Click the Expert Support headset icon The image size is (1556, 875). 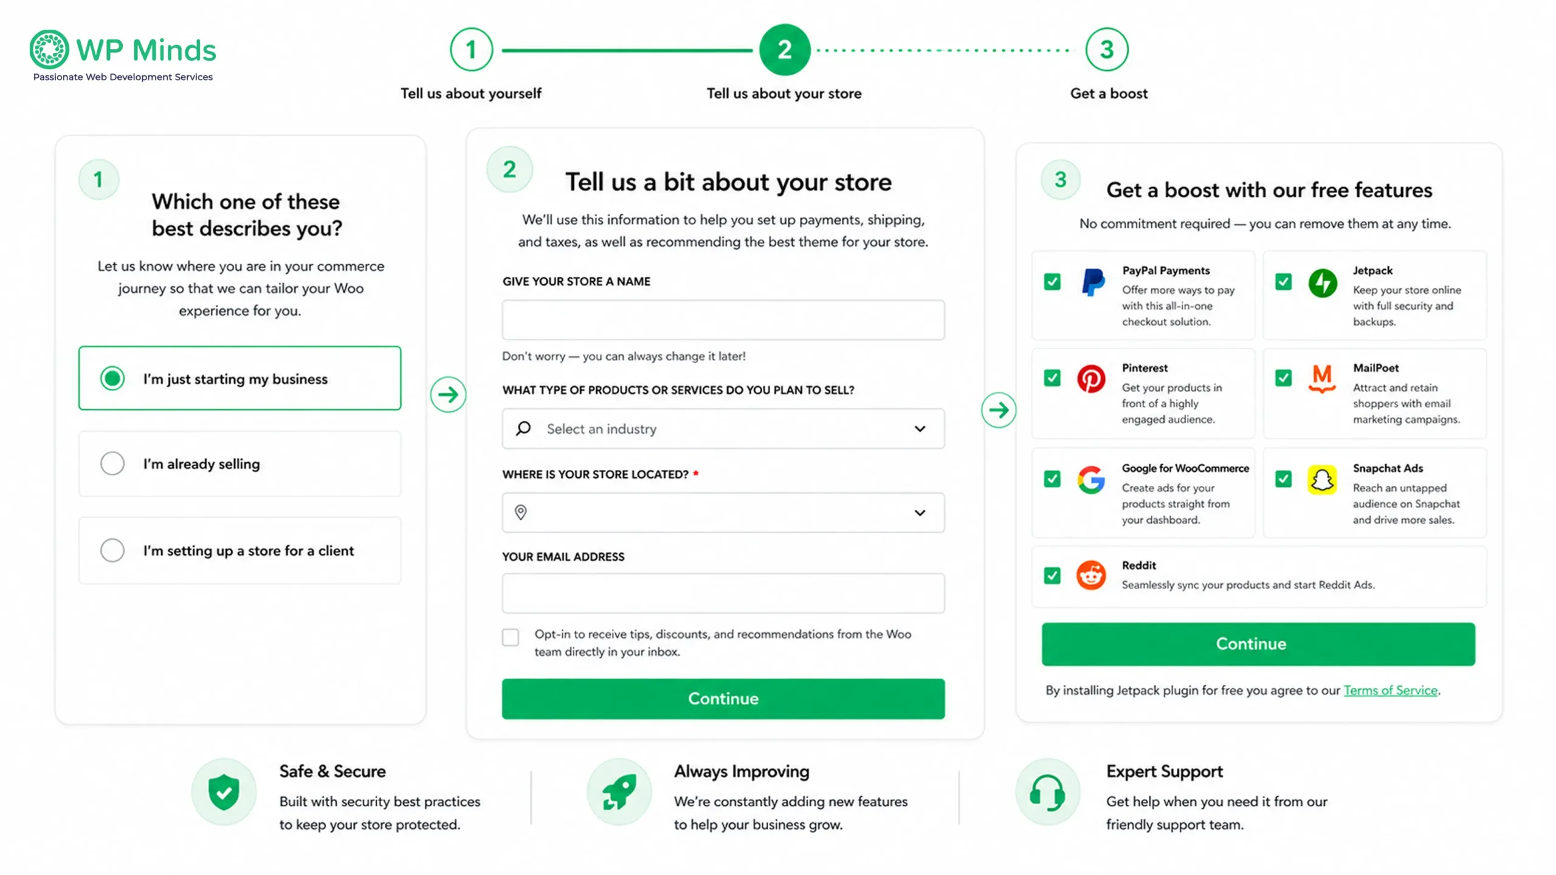tap(1047, 792)
